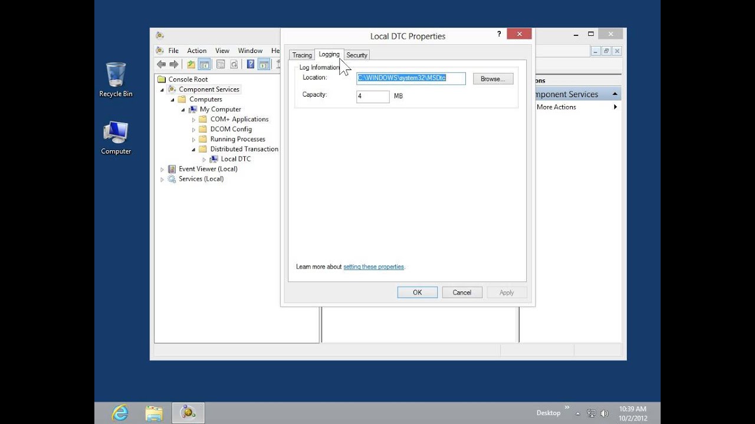The image size is (755, 424).
Task: Show hidden tray icons with the up arrow
Action: (x=578, y=413)
